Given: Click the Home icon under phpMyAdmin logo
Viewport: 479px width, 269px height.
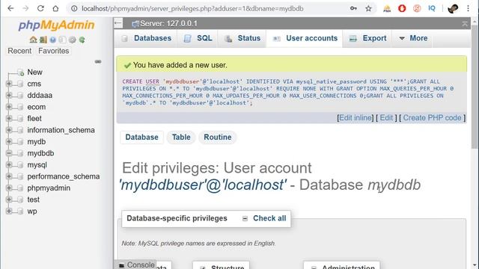Looking at the screenshot, I should point(33,40).
